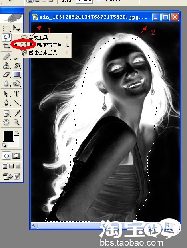
Task: Select the Path Selection arrow tool
Action: [6, 94]
